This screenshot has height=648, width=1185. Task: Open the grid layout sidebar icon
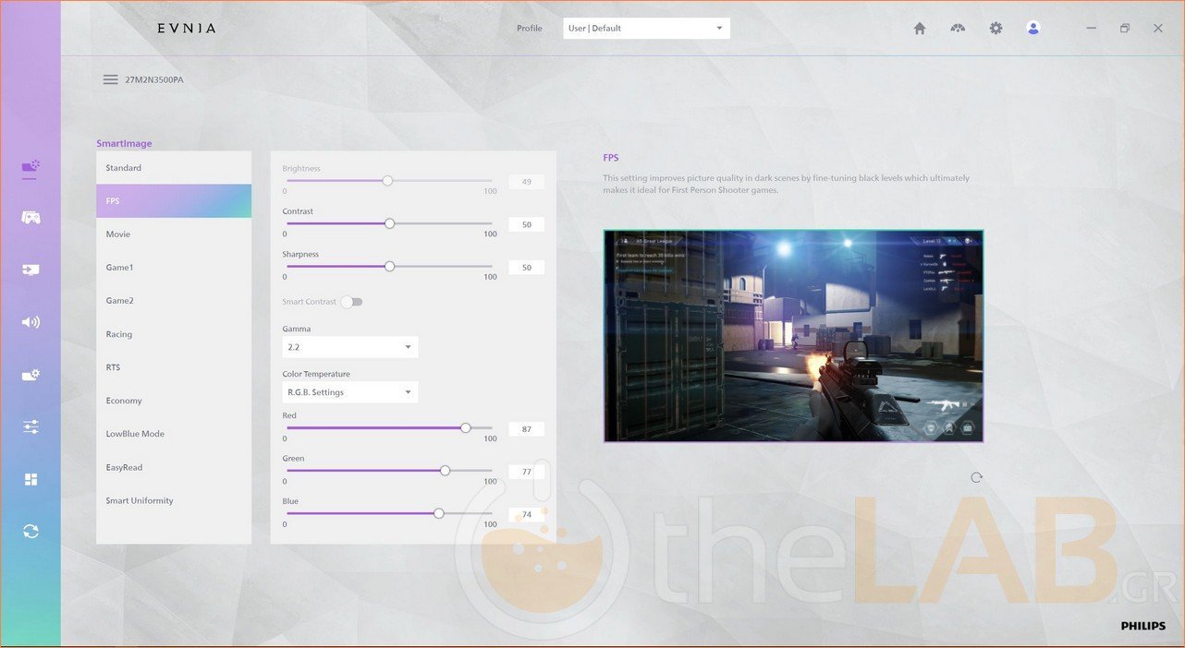coord(31,479)
